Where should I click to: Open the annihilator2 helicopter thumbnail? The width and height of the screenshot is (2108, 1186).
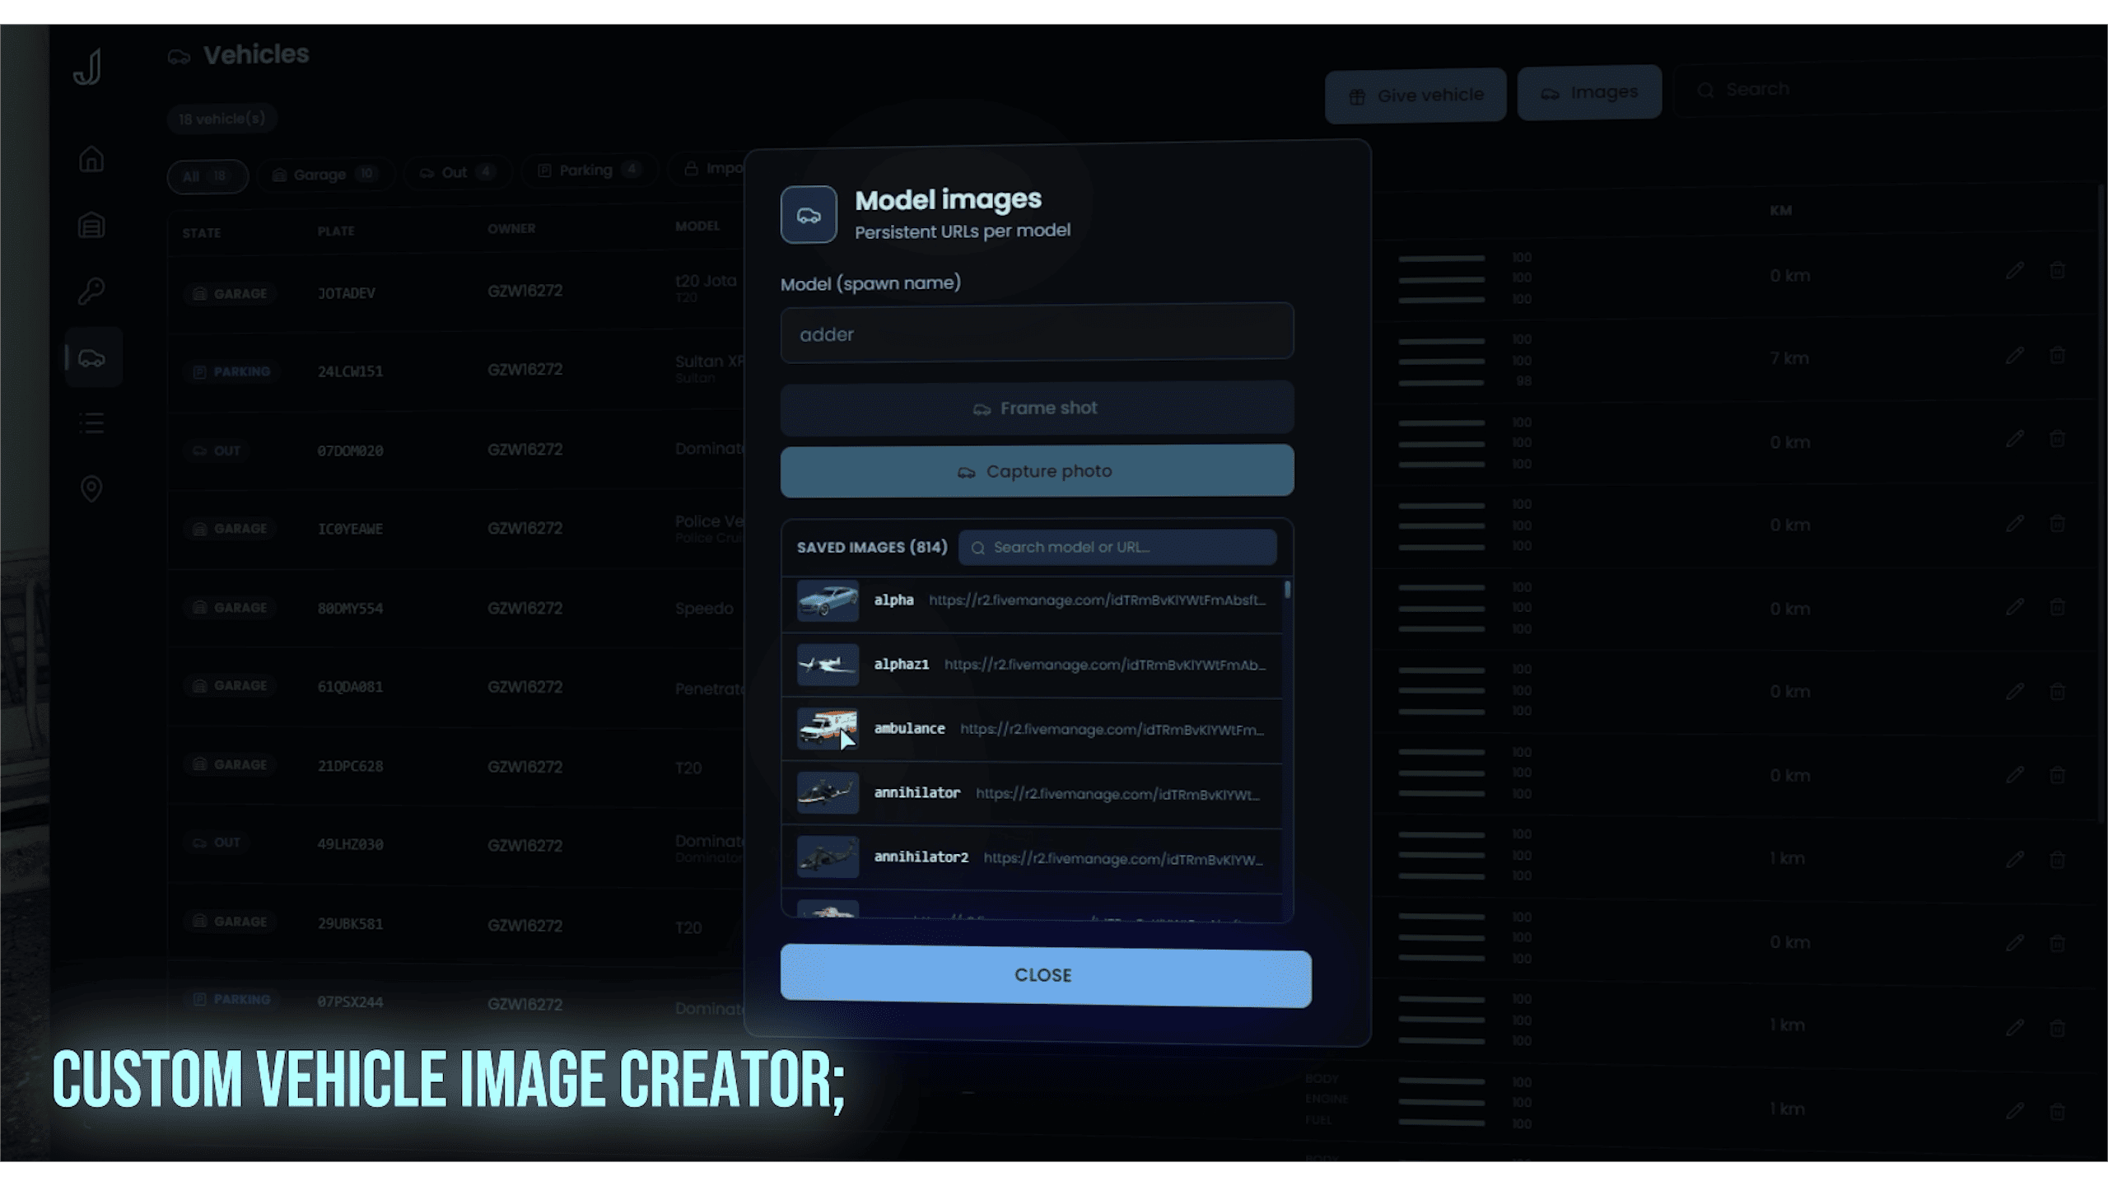(x=828, y=857)
